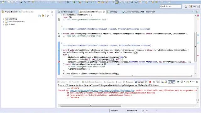This screenshot has height=113, width=201.
Task: Close the Project Explorer view
Action: pos(19,12)
